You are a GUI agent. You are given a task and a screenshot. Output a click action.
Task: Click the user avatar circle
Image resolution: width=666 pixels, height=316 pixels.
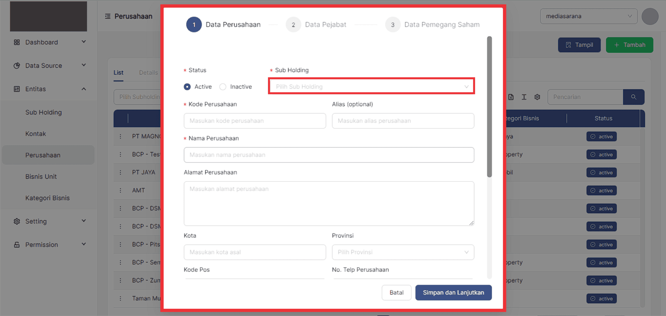[x=650, y=17]
